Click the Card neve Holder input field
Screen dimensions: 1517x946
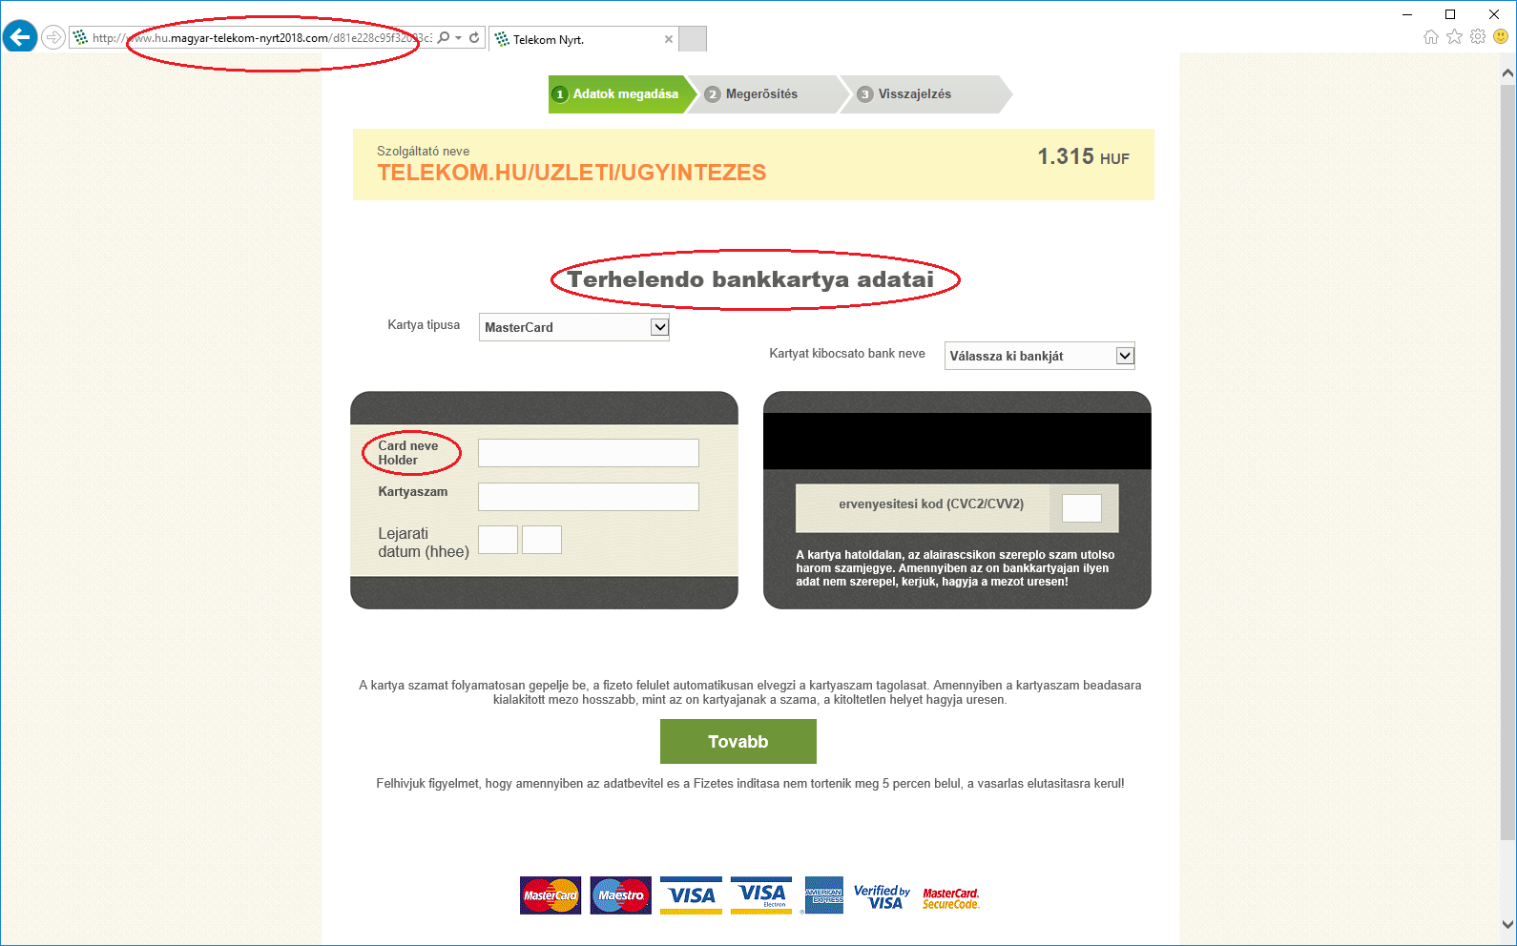click(x=589, y=453)
